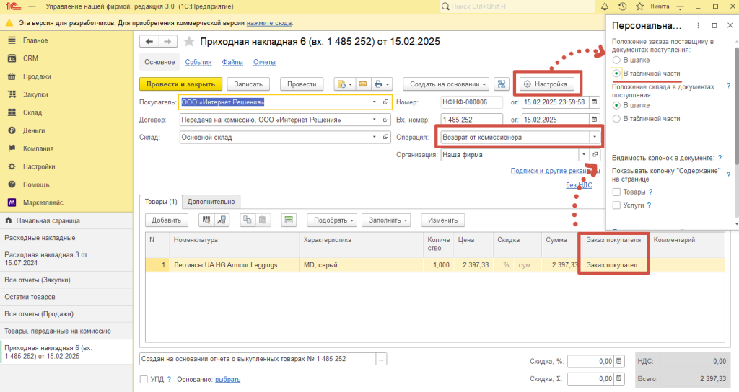This screenshot has width=739, height=392.
Task: Open Маркетплейс section in sidebar
Action: coord(43,202)
